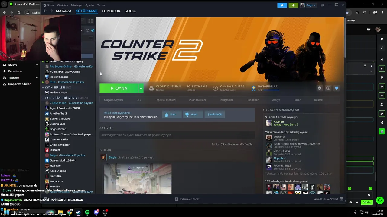Collapse YAYIN SERİLERİ category
The image size is (387, 217).
coord(43,87)
